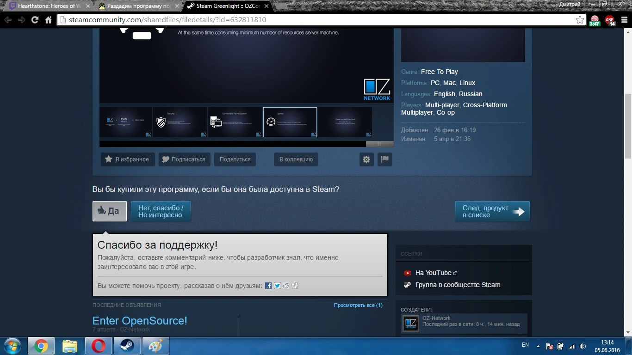Close the Раздадим программу tab
The image size is (632, 355).
click(178, 6)
